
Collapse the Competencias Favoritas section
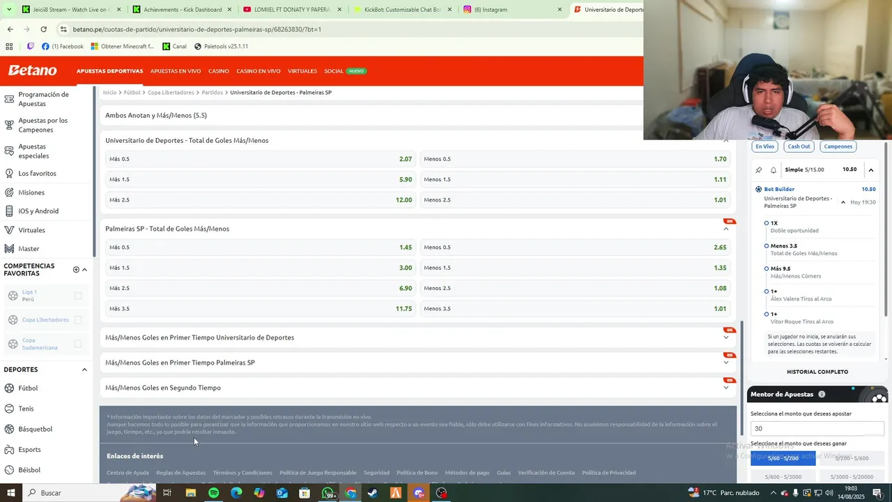[x=84, y=270]
